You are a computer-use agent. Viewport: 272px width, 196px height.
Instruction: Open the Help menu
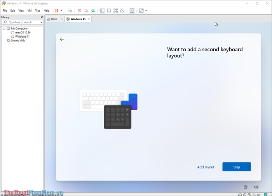(x=47, y=10)
